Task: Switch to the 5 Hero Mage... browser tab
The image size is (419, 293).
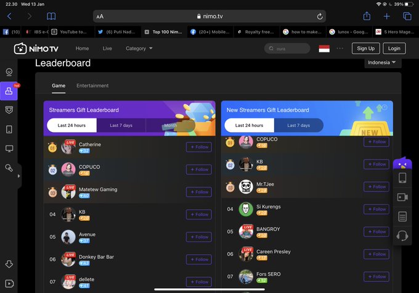Action: point(396,32)
